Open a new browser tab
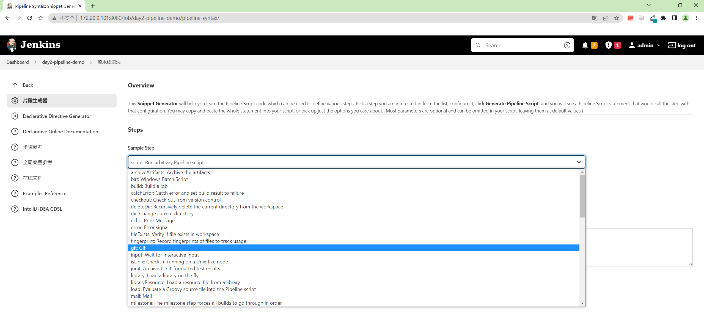Screen dimensions: 704x322 (93, 6)
